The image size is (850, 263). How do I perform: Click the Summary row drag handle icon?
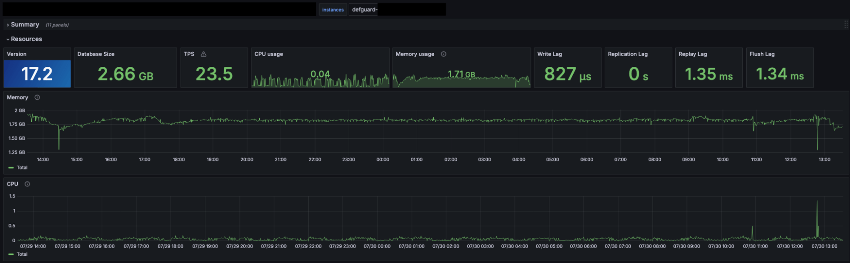tap(846, 25)
